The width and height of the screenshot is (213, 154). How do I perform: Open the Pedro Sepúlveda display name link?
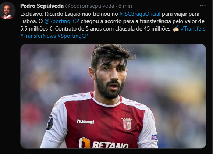coord(42,6)
